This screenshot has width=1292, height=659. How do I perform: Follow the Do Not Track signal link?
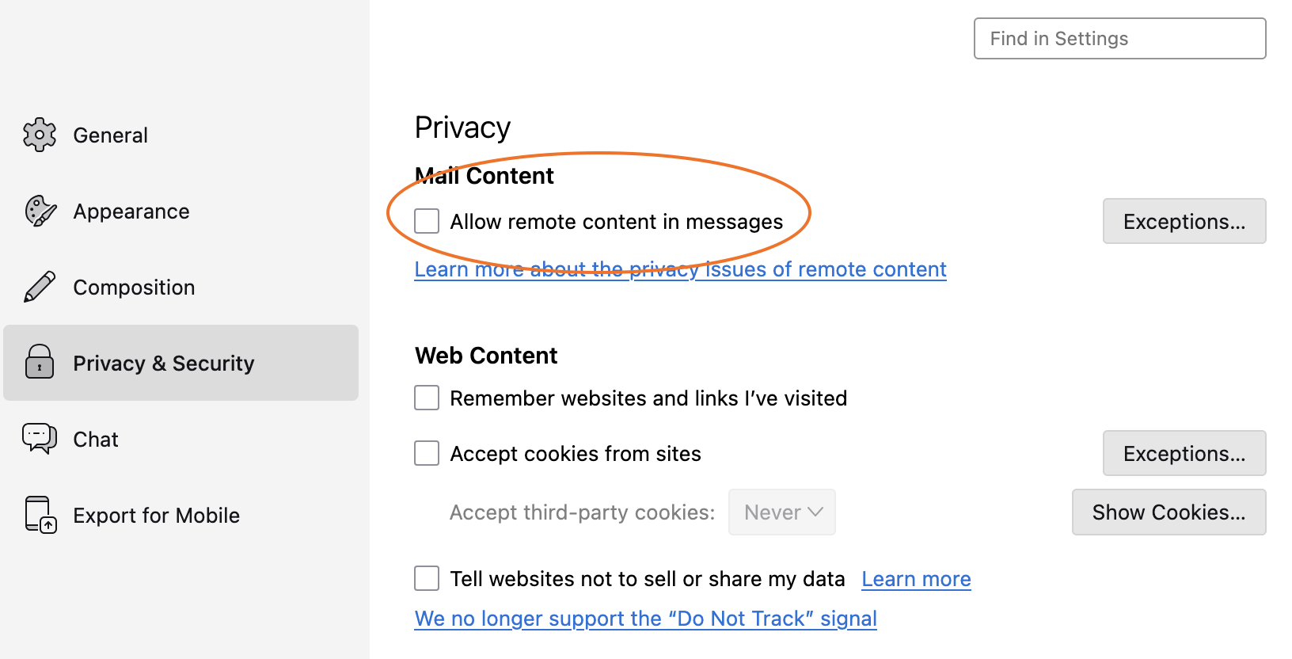[x=645, y=619]
